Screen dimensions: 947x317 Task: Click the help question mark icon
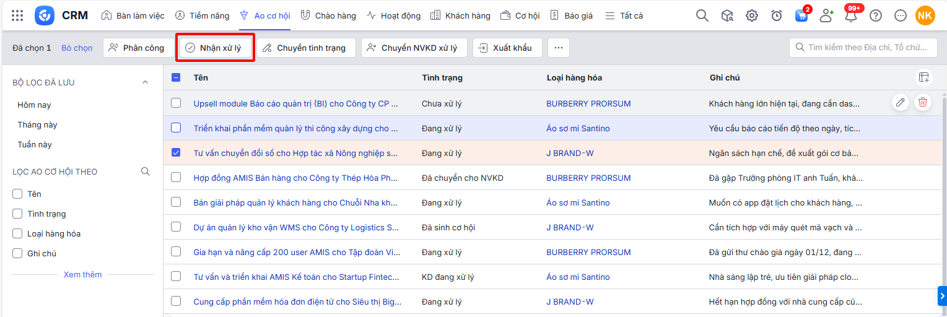(876, 15)
